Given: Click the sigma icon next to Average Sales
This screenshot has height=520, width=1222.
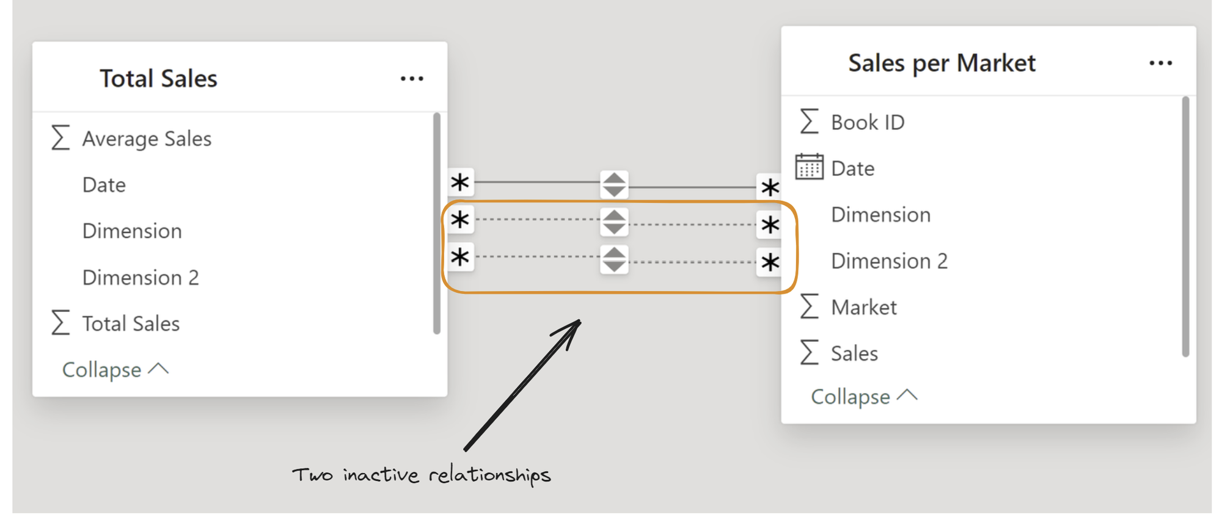Looking at the screenshot, I should pos(60,138).
